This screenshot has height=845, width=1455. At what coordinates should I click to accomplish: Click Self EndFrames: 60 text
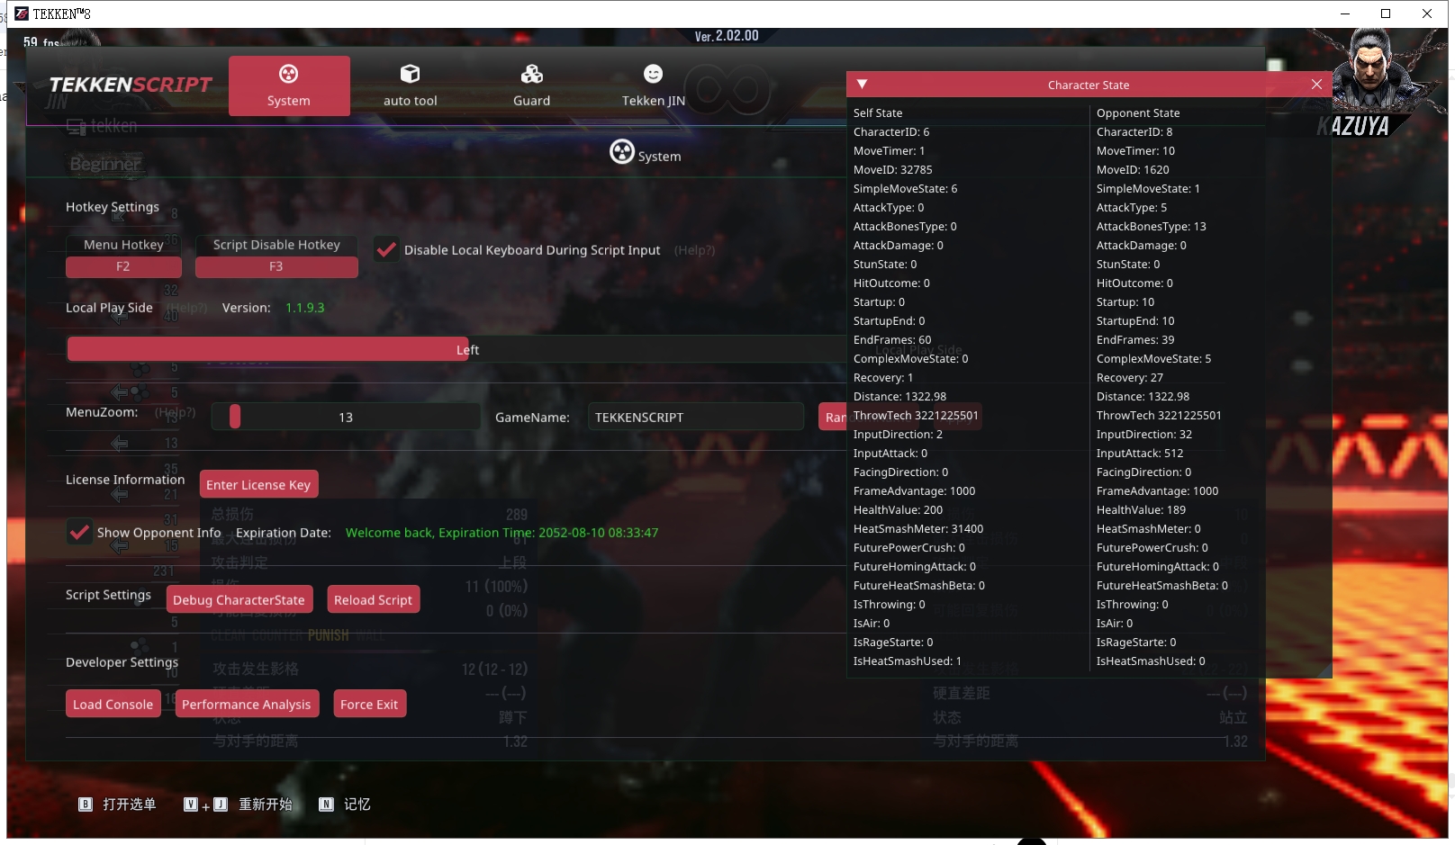point(892,339)
